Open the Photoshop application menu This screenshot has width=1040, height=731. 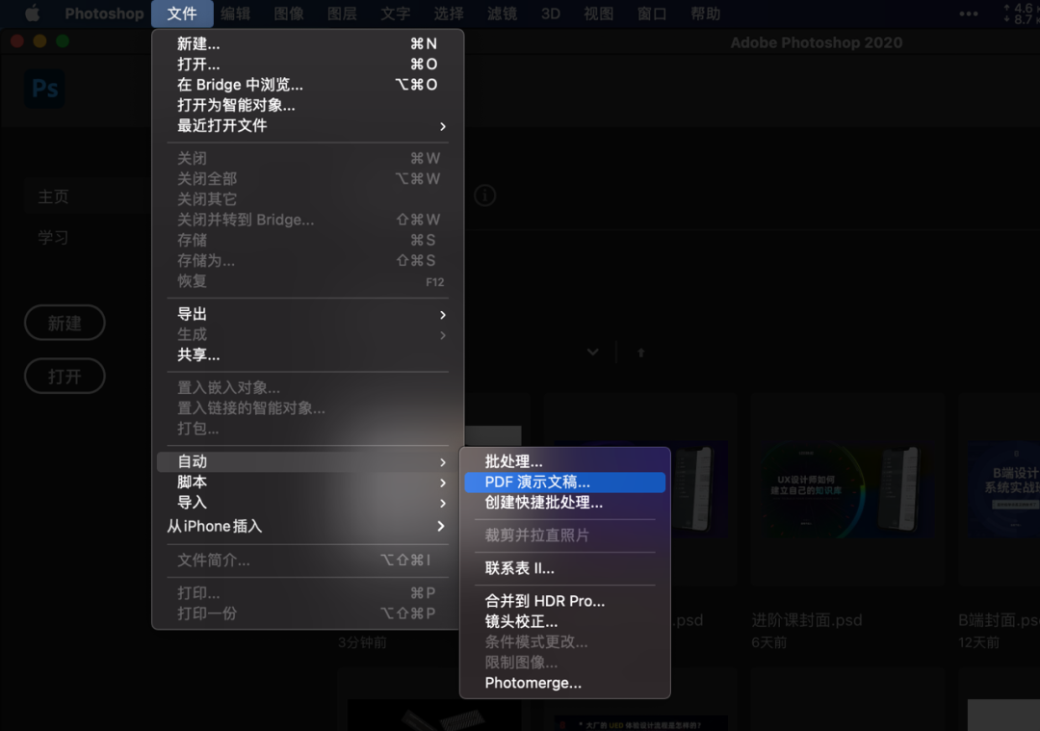pyautogui.click(x=104, y=13)
